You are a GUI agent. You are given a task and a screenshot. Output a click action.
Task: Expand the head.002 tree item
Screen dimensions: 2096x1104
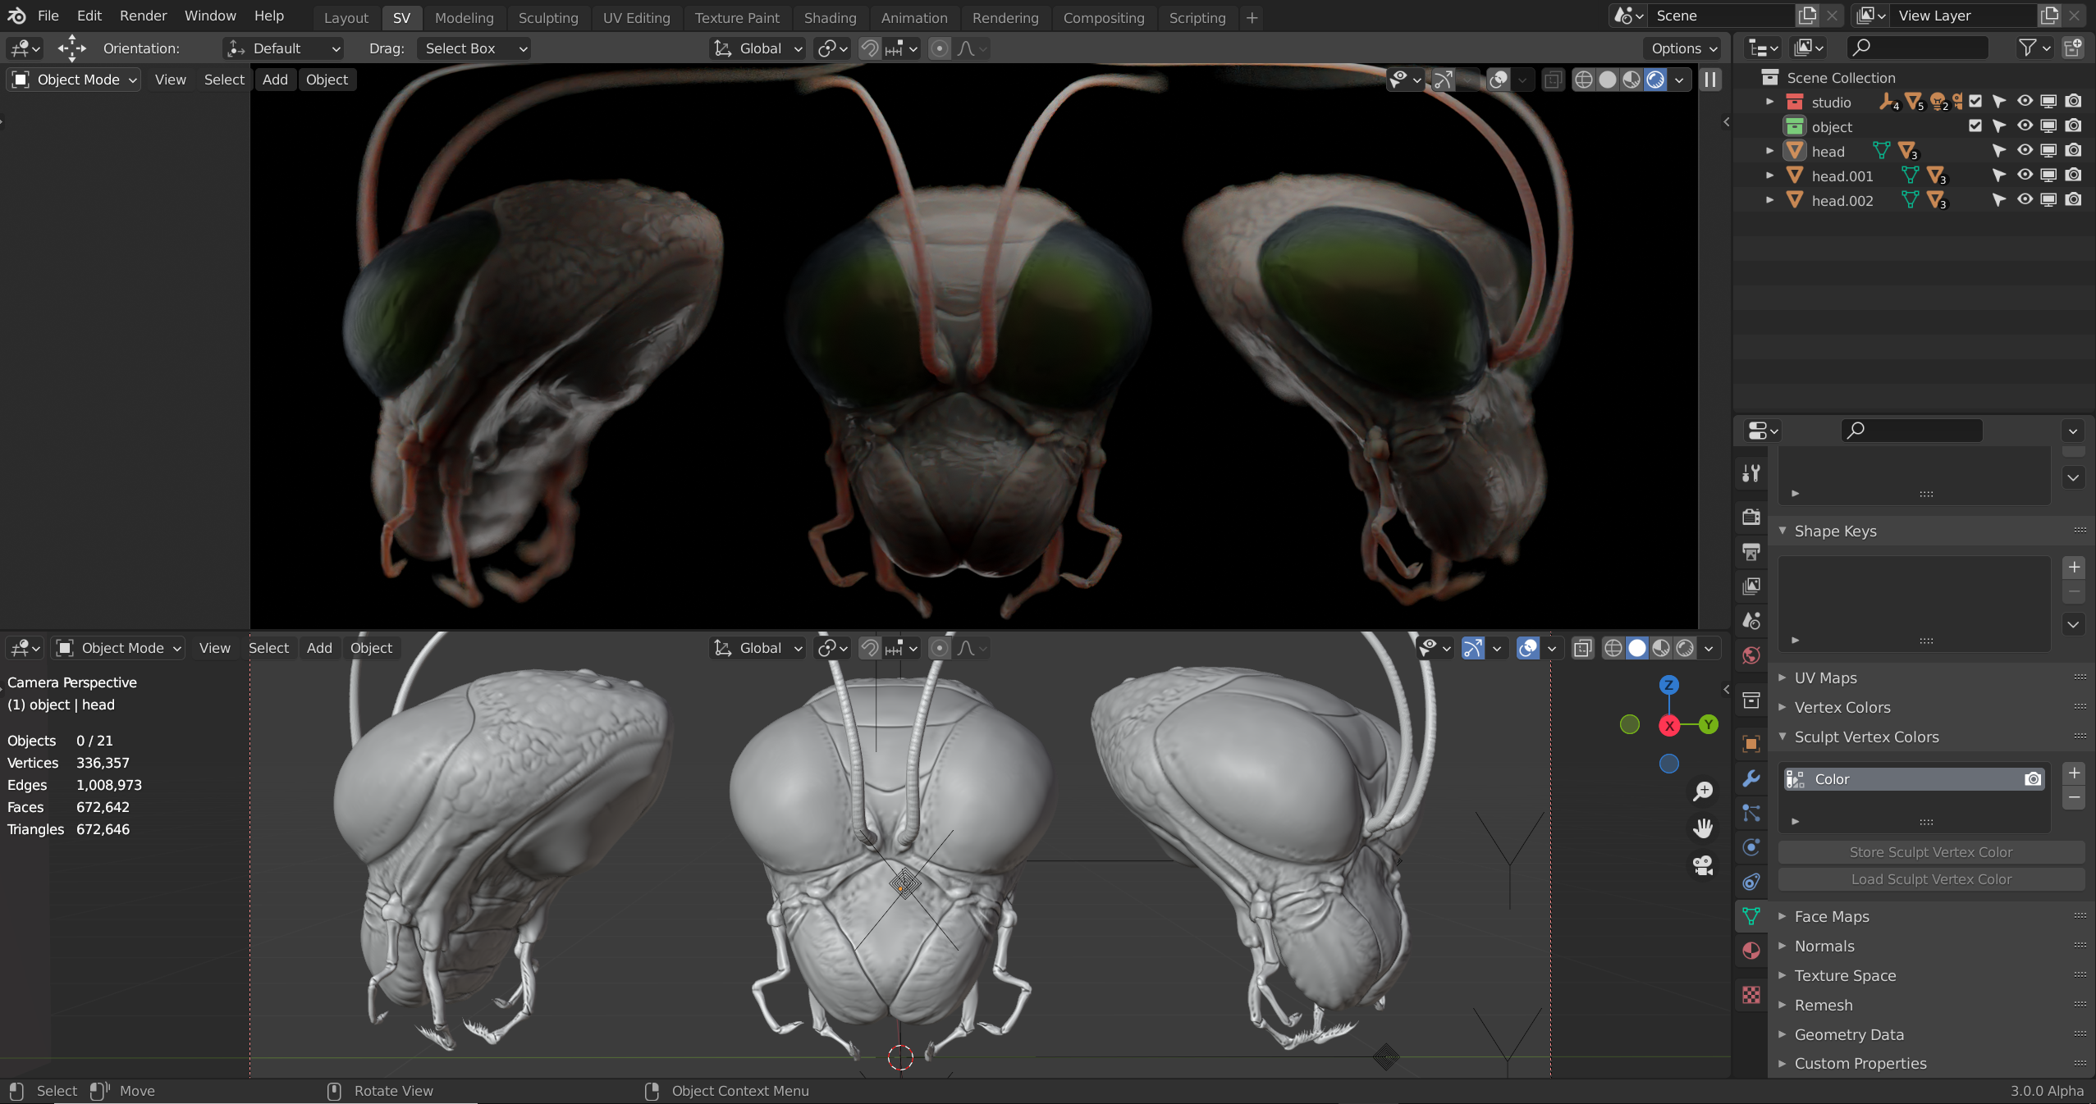click(1770, 200)
